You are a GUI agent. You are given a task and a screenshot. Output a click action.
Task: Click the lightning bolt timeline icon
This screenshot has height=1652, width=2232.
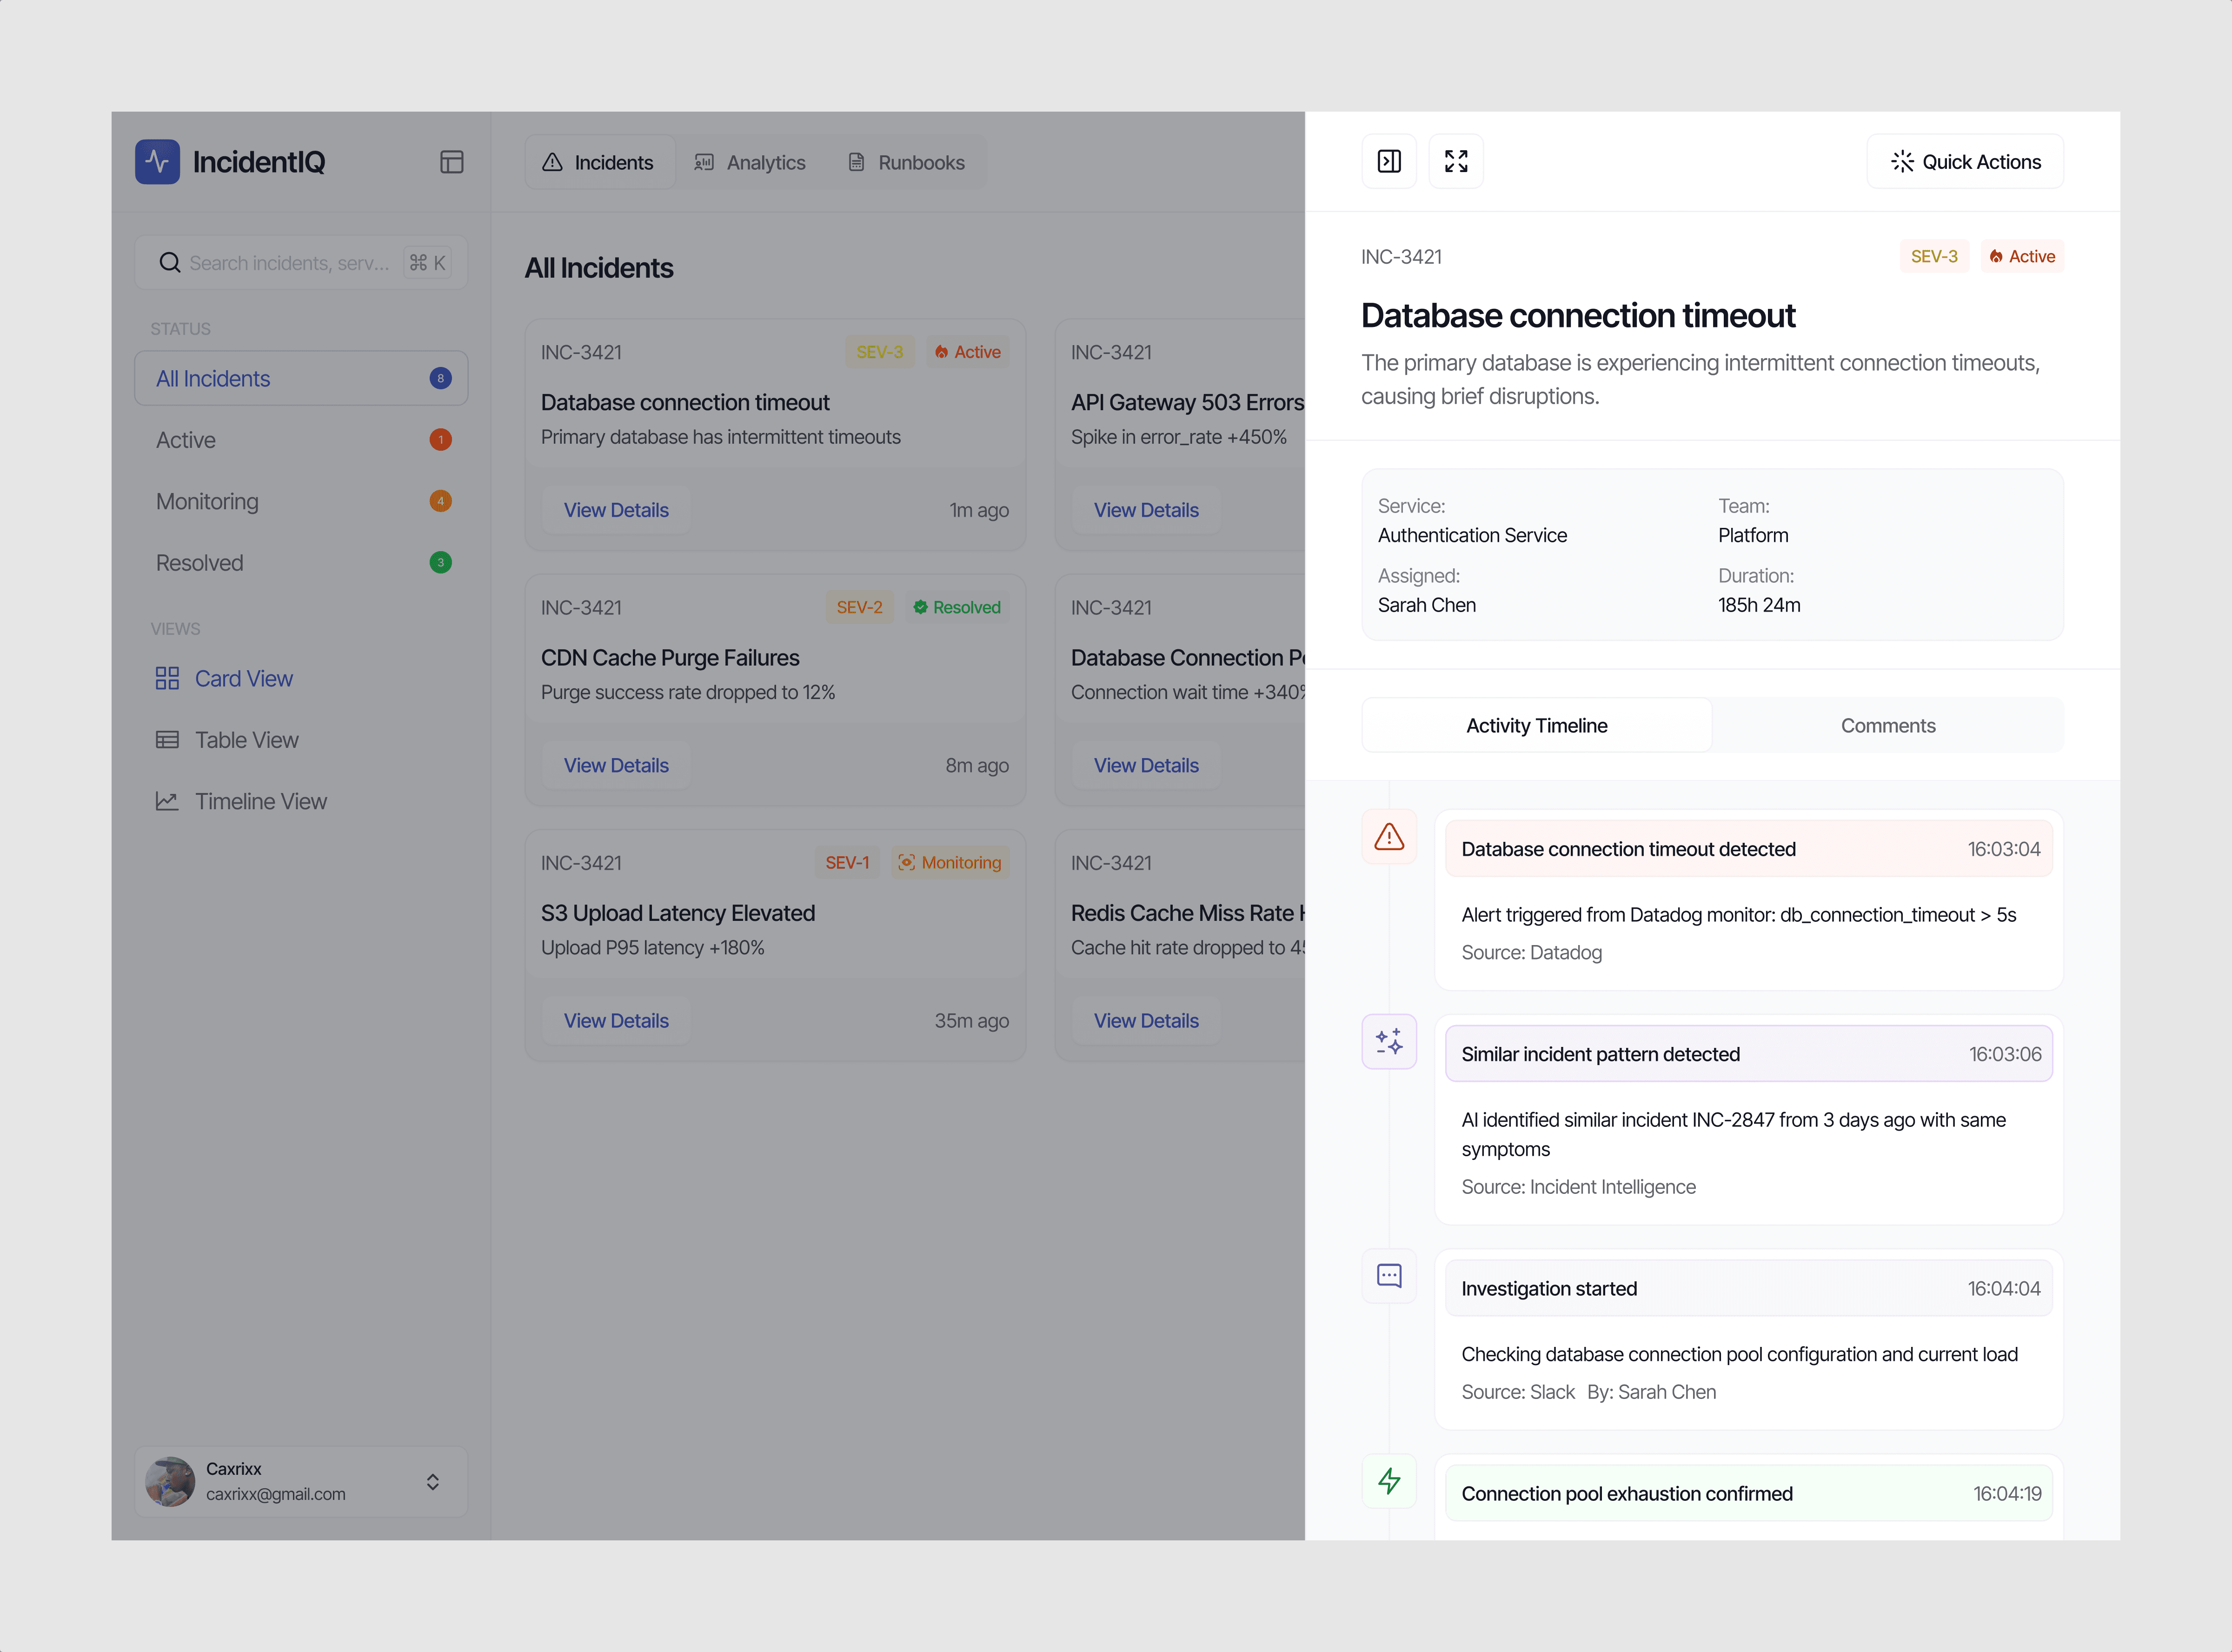[1388, 1480]
